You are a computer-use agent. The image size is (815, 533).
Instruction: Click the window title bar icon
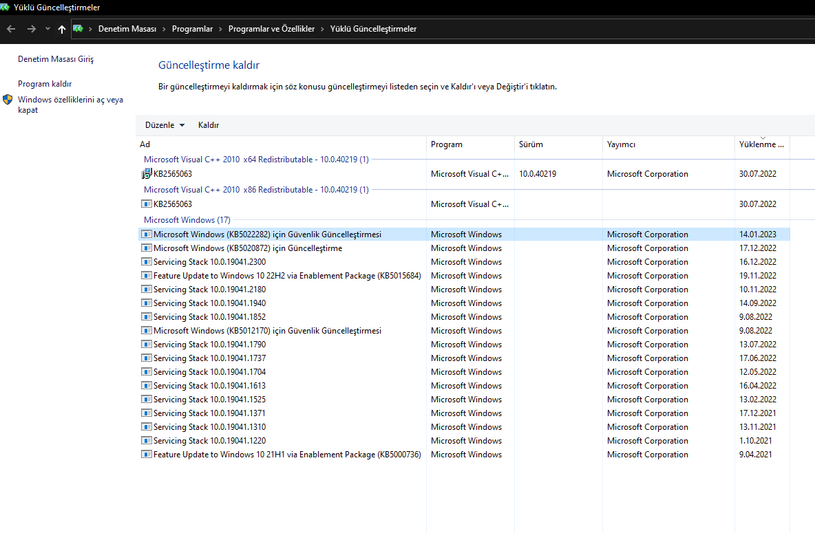(x=5, y=8)
